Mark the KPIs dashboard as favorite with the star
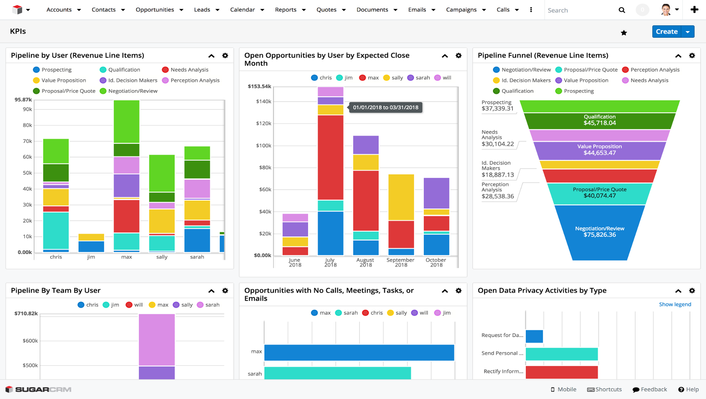 point(624,32)
